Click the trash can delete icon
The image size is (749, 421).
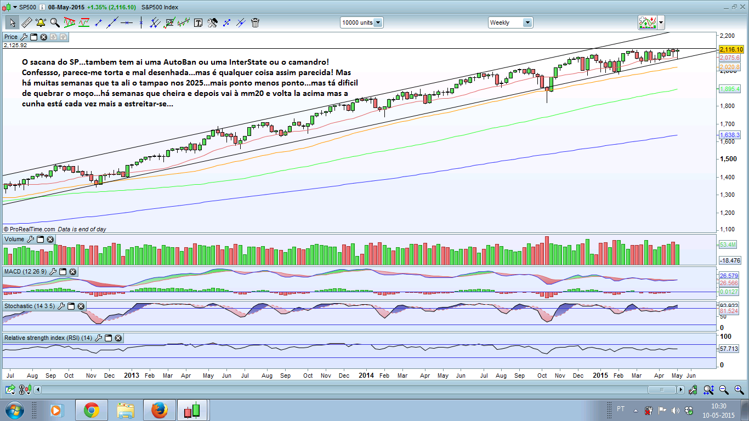click(255, 22)
